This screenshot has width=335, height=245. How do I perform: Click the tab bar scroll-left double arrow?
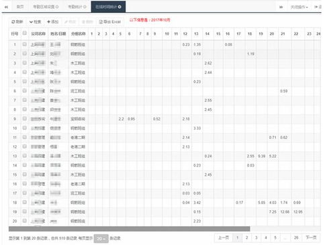(6, 7)
